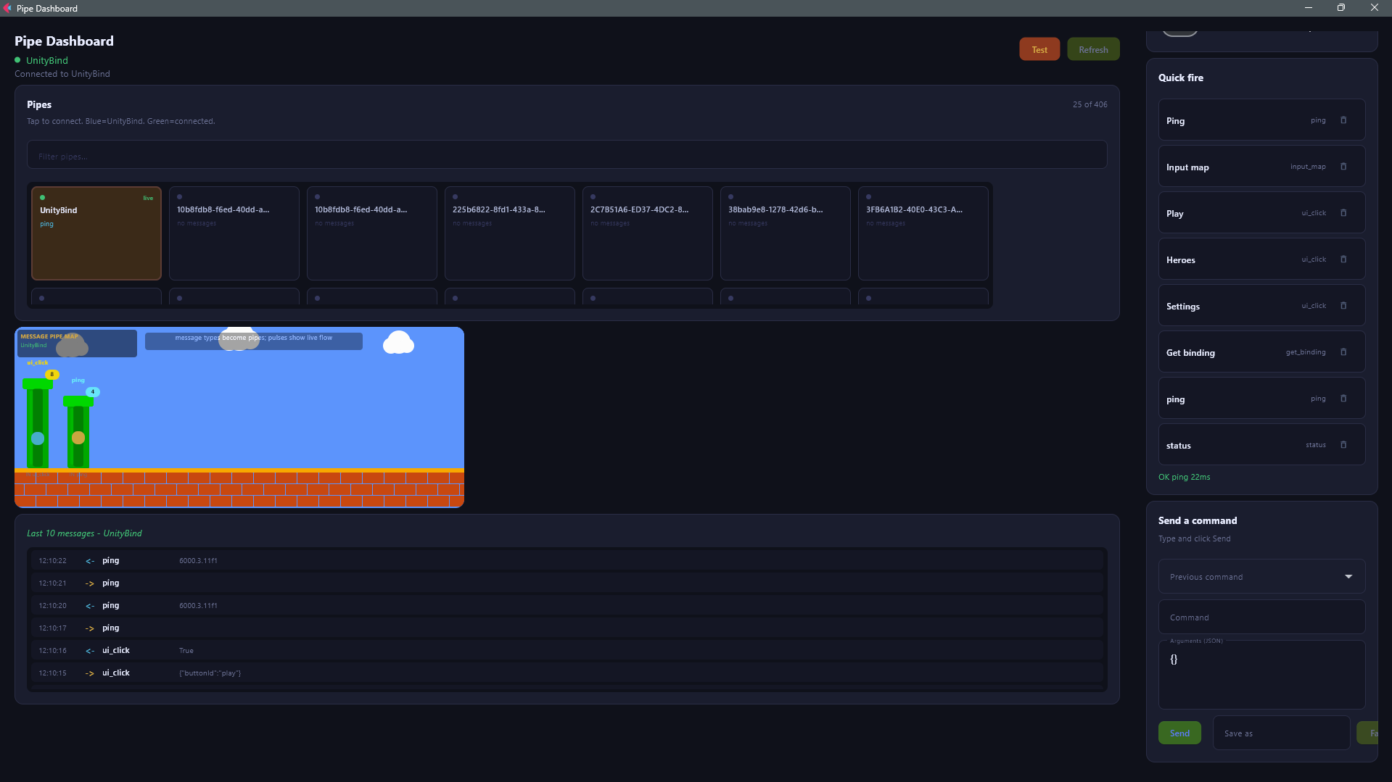The width and height of the screenshot is (1392, 782).
Task: Click the live tag on UnityBind card
Action: (148, 198)
